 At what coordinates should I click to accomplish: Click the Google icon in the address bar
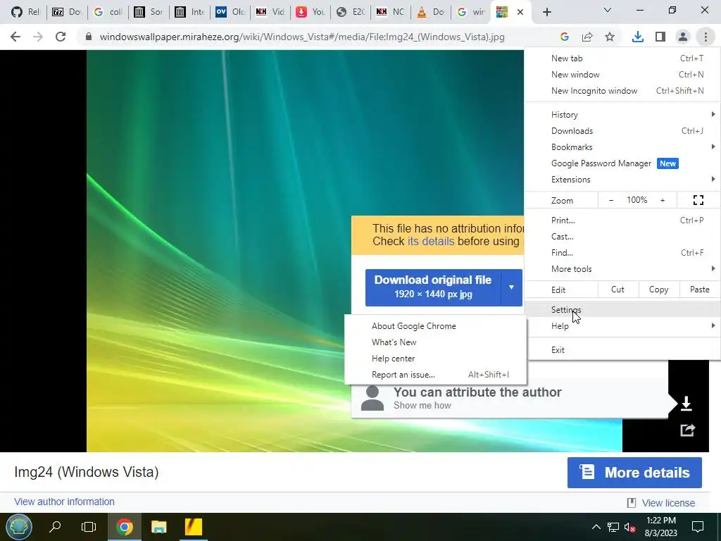click(x=565, y=37)
